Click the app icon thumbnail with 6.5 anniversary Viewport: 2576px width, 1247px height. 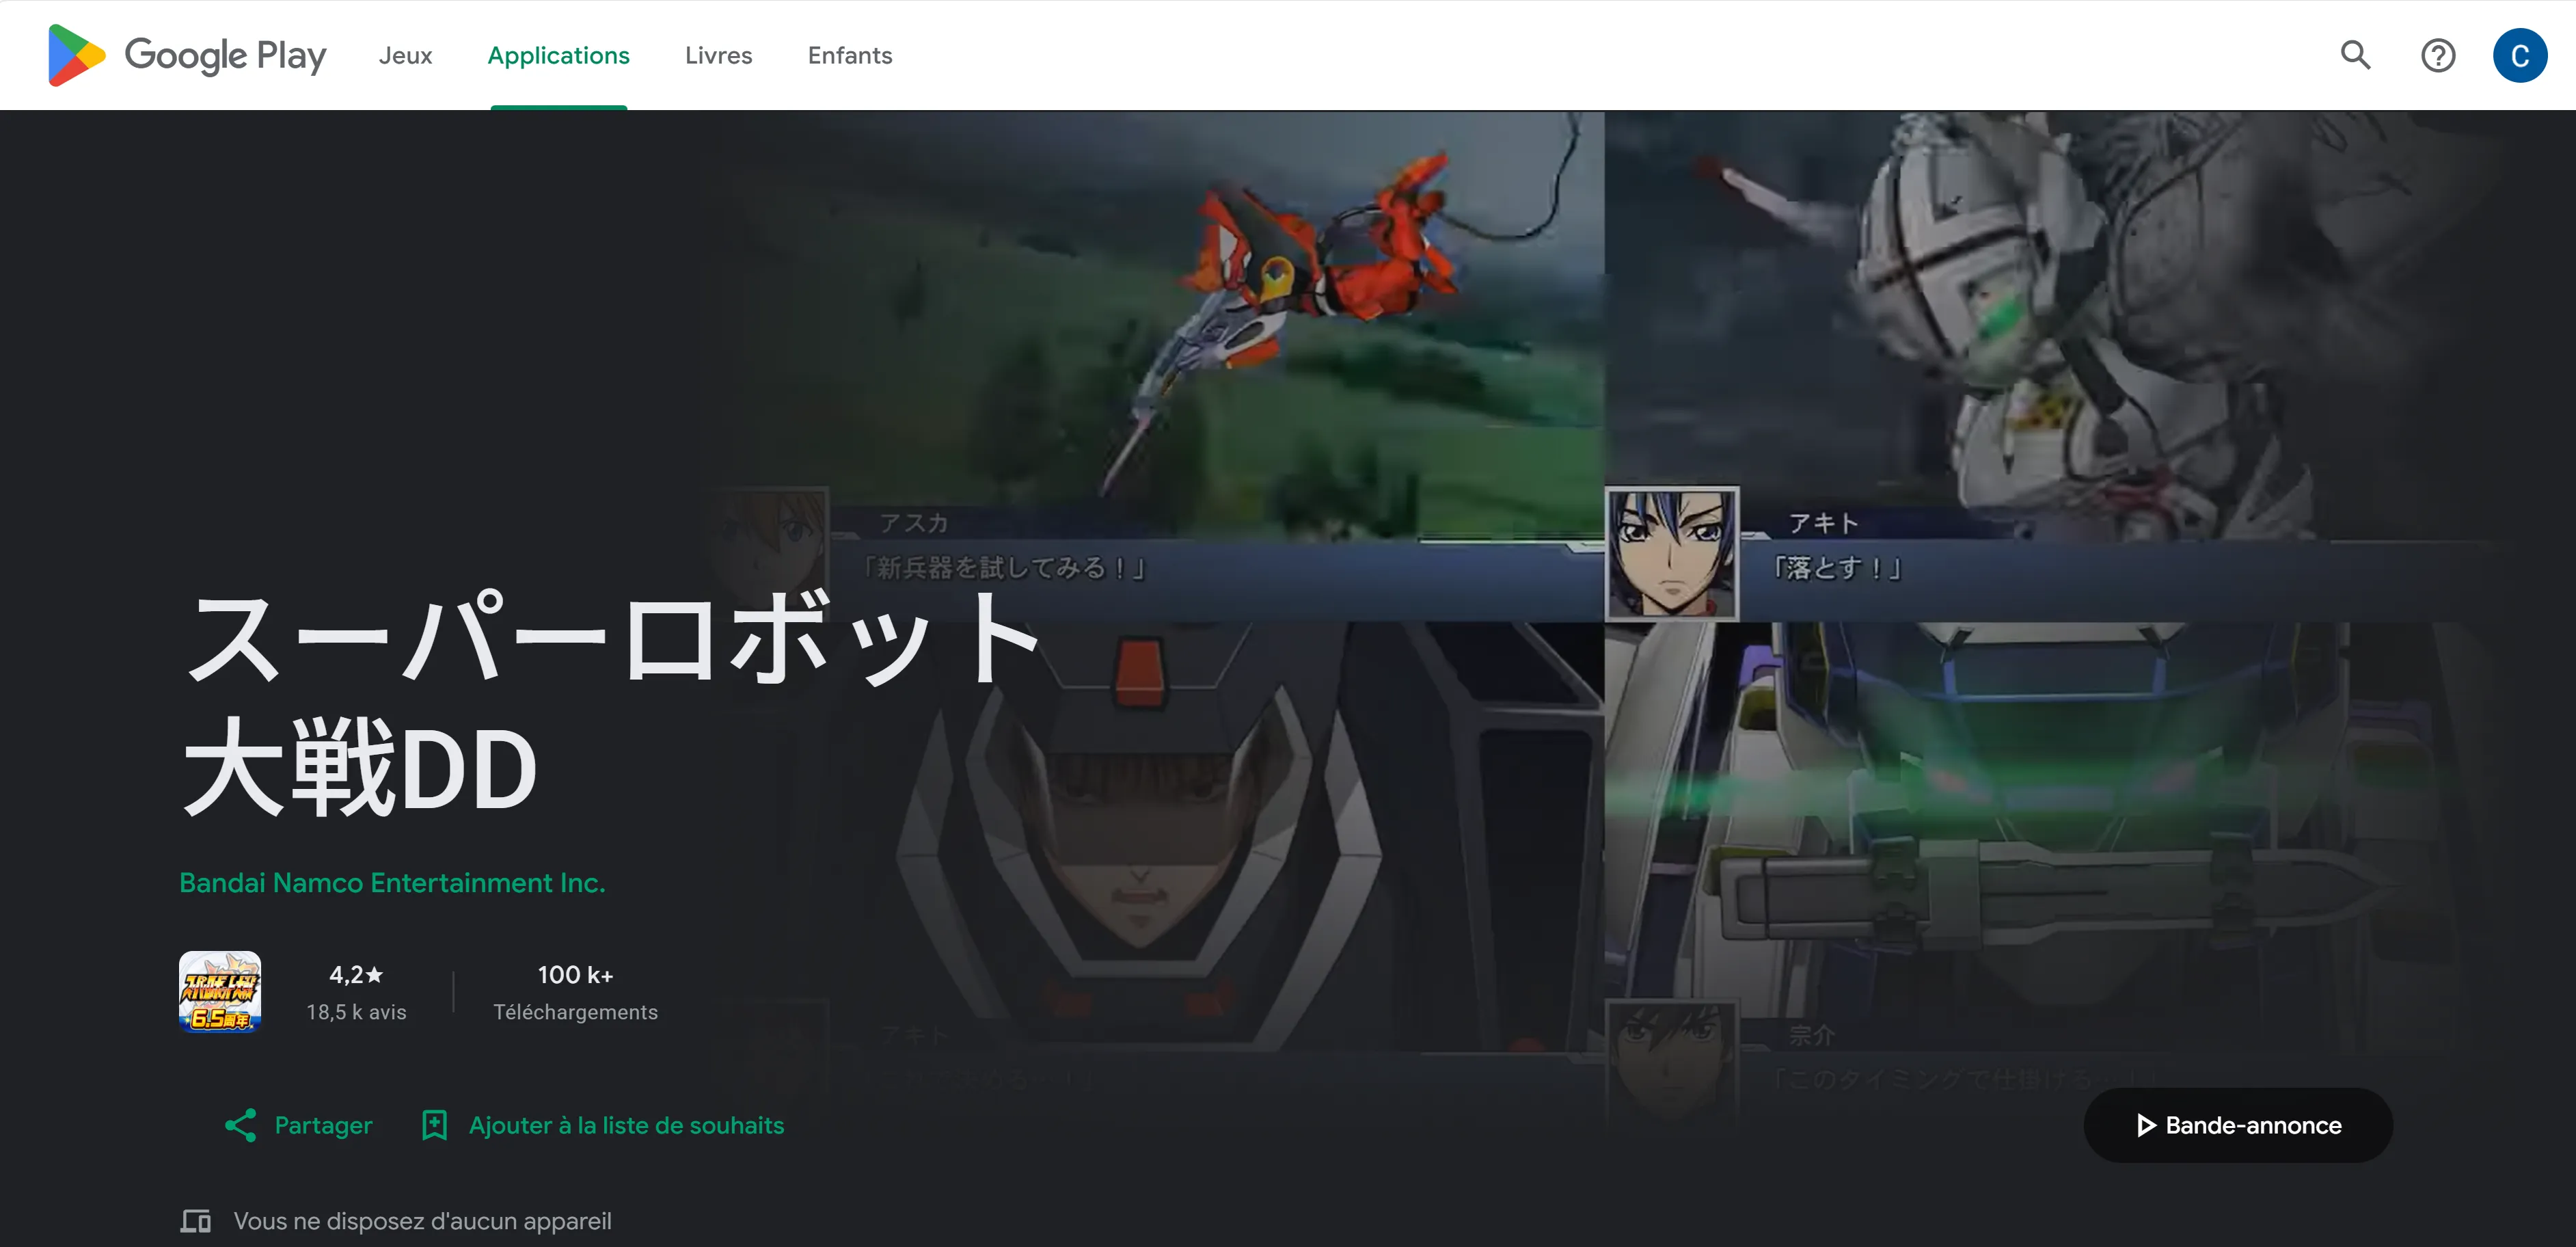pyautogui.click(x=220, y=991)
